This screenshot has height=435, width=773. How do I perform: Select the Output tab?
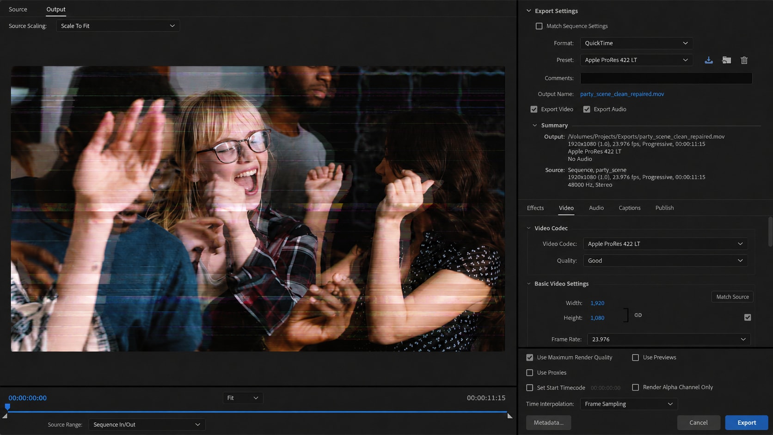click(56, 9)
